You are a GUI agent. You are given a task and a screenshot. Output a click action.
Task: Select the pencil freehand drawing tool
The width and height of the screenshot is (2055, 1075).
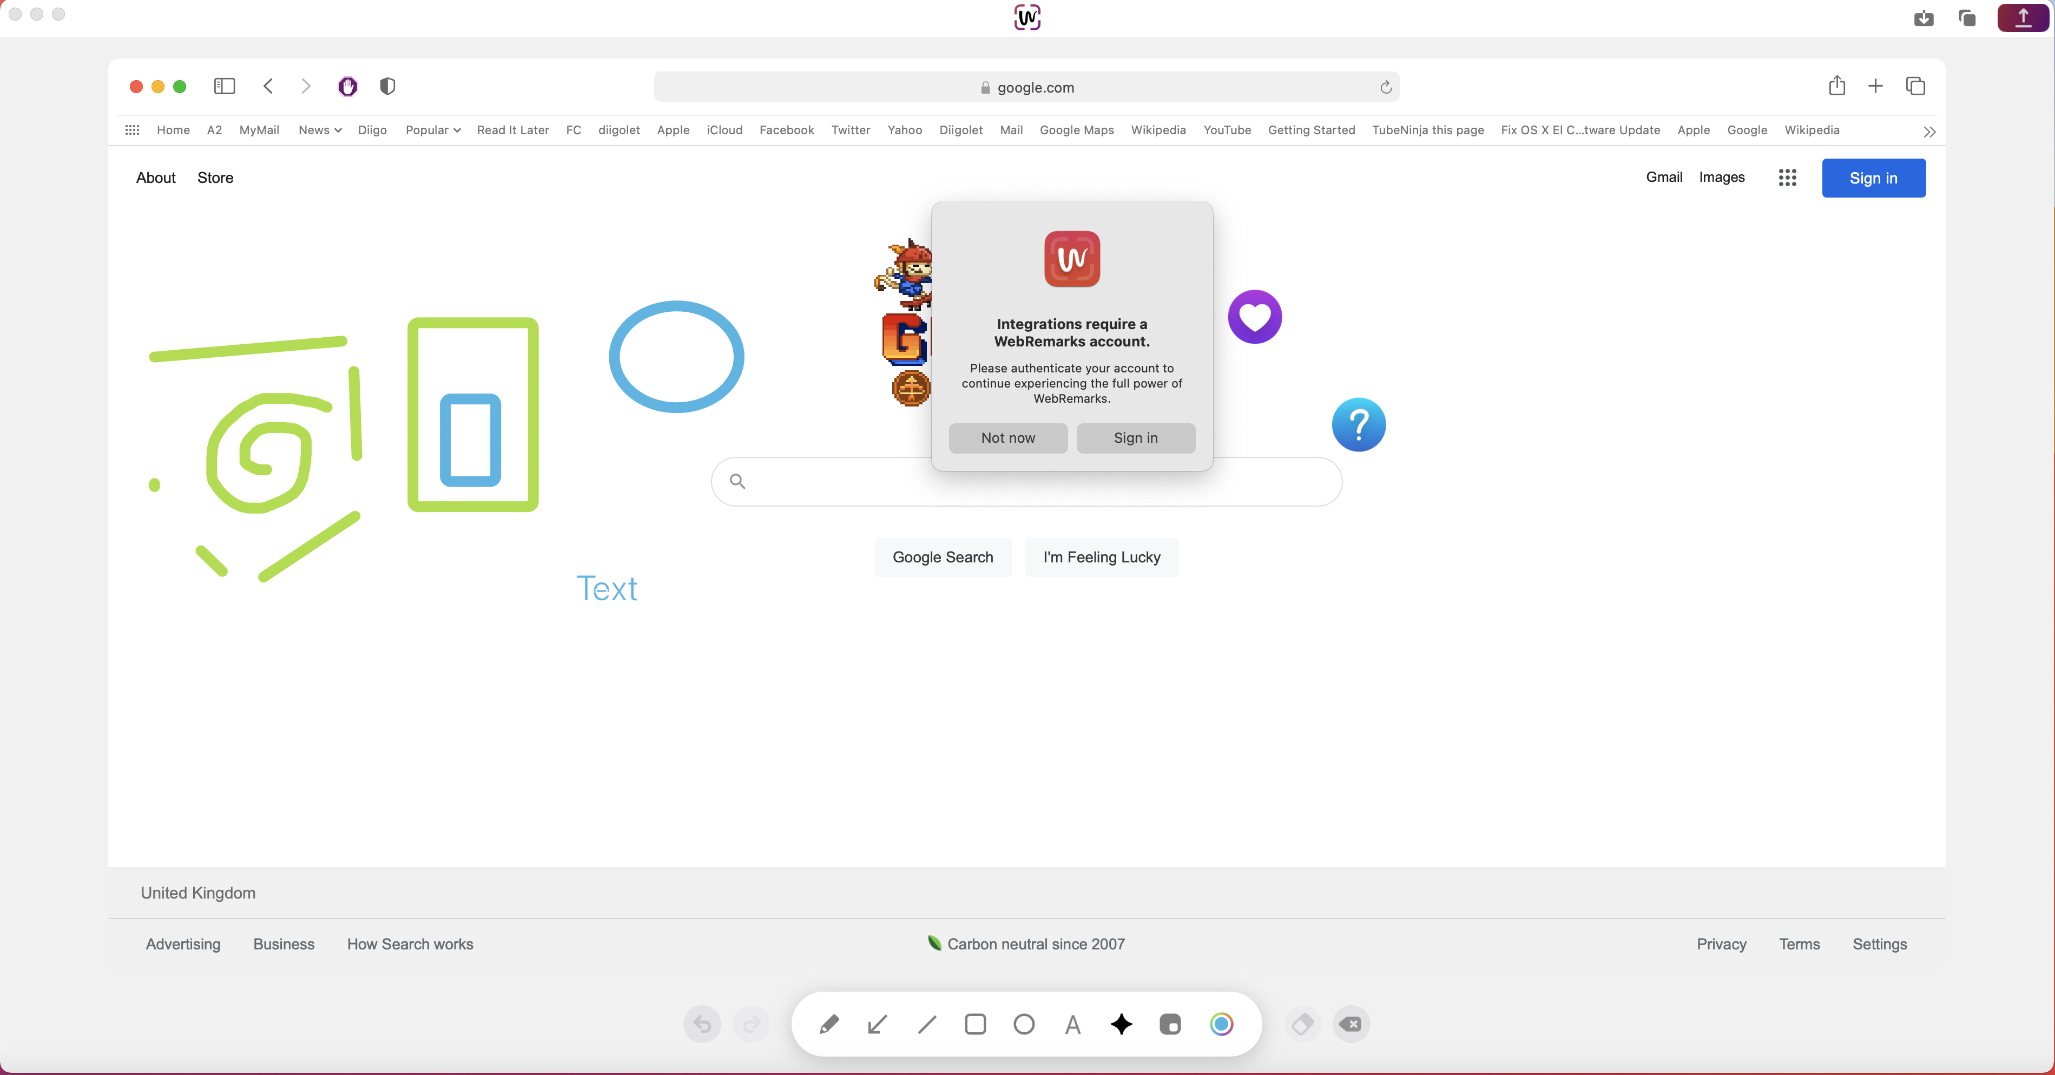[829, 1024]
